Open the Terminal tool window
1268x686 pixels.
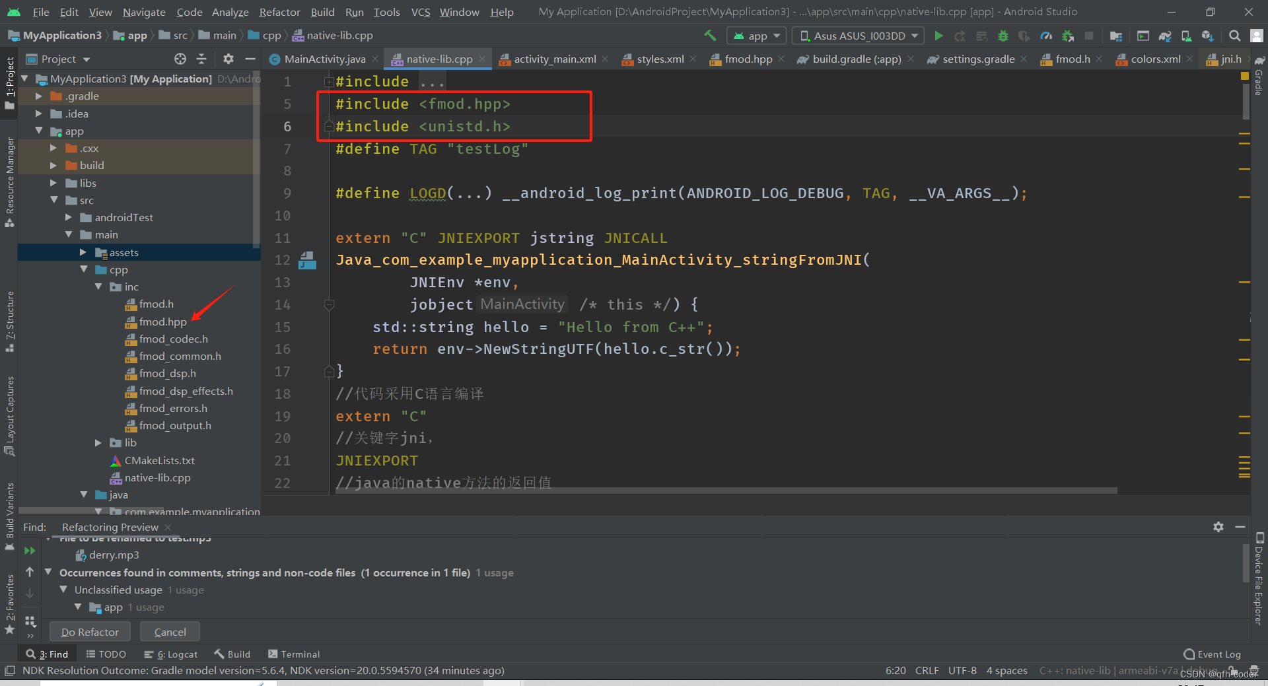294,654
